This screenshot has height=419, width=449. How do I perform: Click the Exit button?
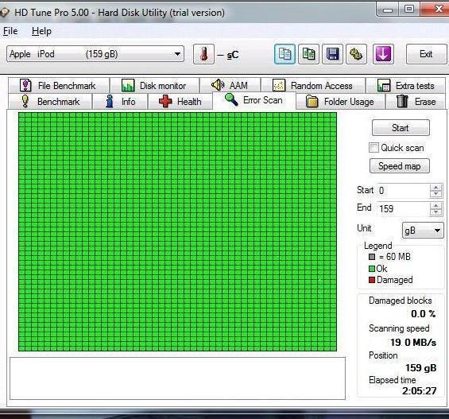pyautogui.click(x=426, y=54)
